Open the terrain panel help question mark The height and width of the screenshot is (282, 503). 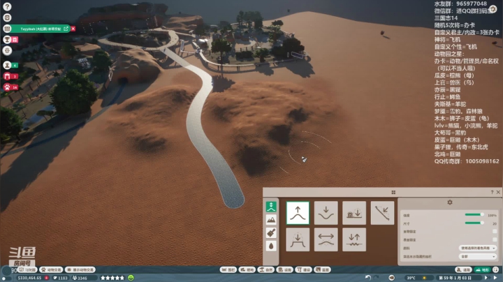(x=492, y=192)
